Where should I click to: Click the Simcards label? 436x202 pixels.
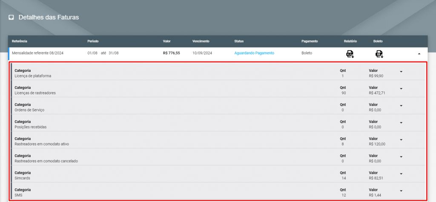[x=22, y=178]
